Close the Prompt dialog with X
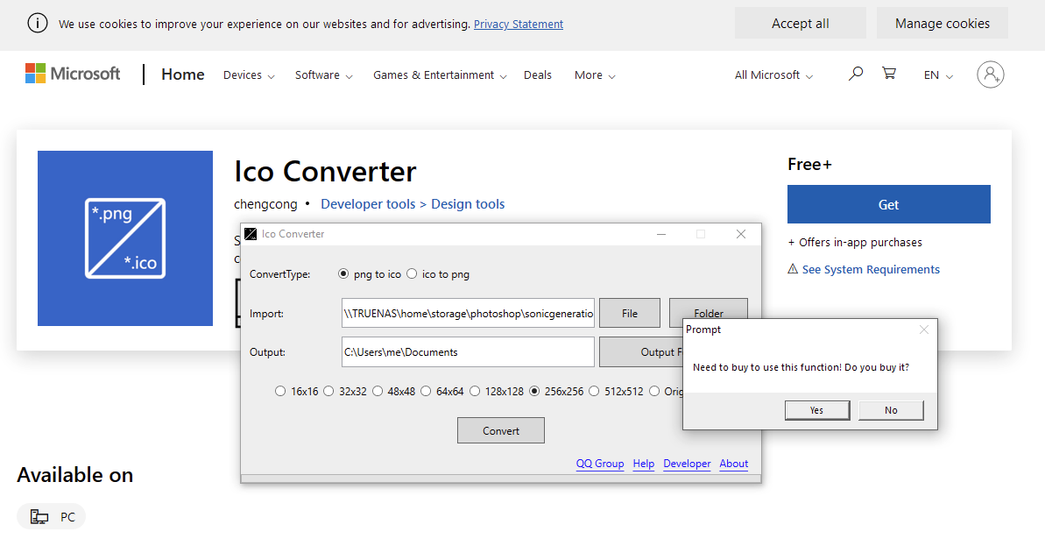The image size is (1045, 553). [x=923, y=330]
